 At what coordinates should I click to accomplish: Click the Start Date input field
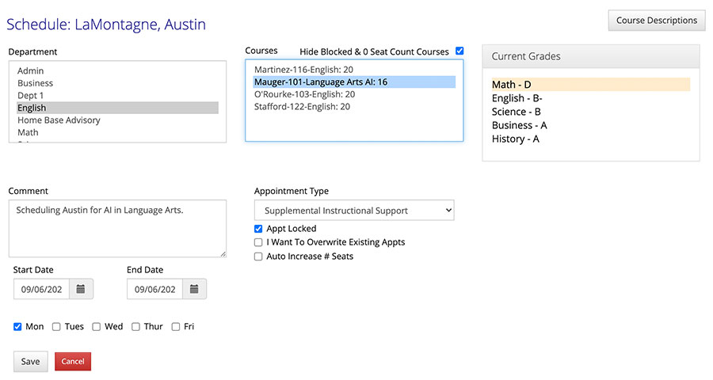coord(41,289)
